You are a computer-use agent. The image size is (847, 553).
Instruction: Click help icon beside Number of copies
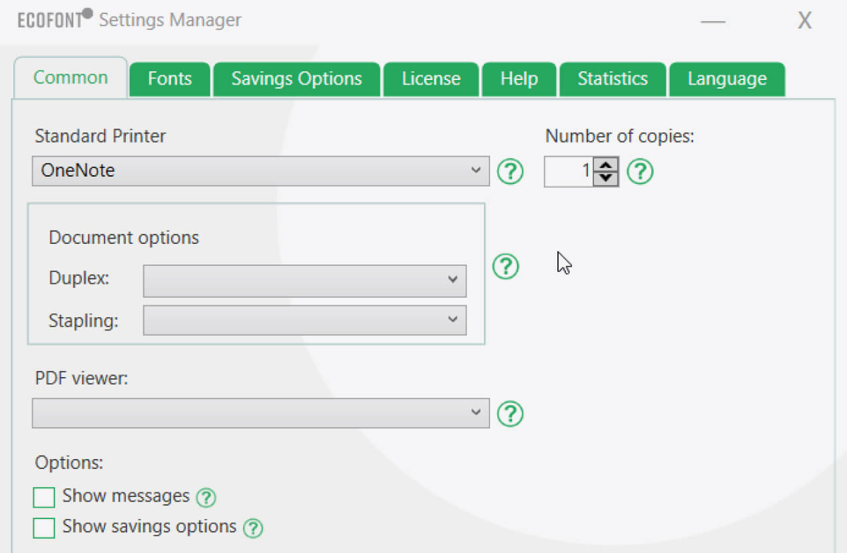(x=640, y=172)
